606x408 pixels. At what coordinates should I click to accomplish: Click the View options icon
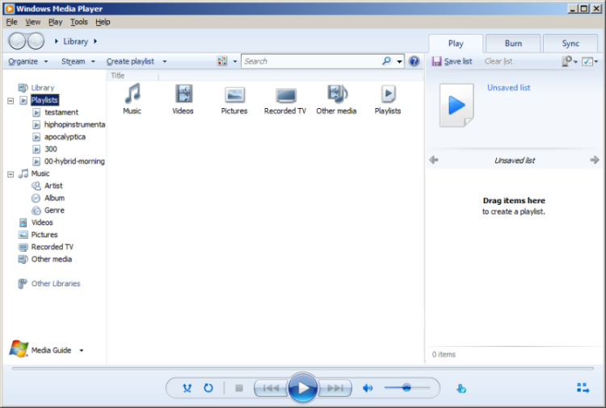click(x=222, y=61)
